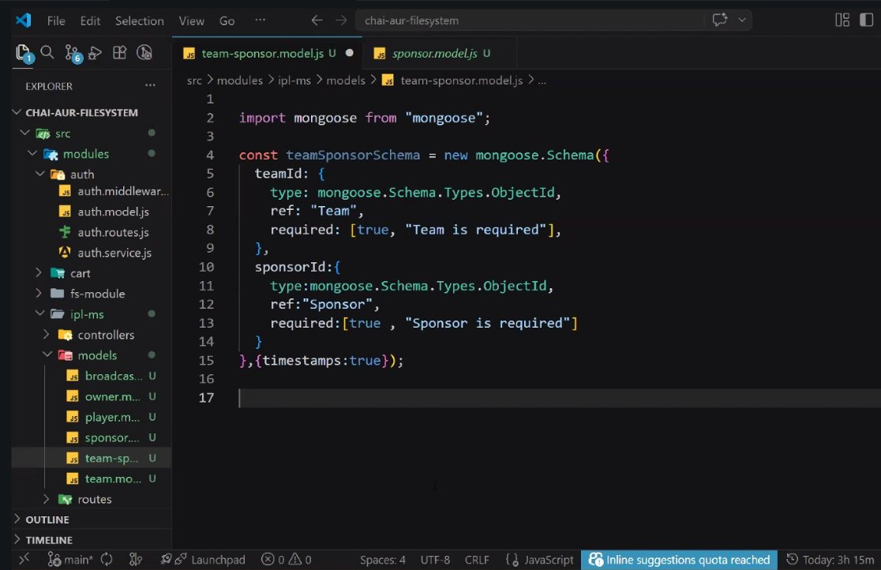
Task: Click the main* branch indicator
Action: click(69, 560)
